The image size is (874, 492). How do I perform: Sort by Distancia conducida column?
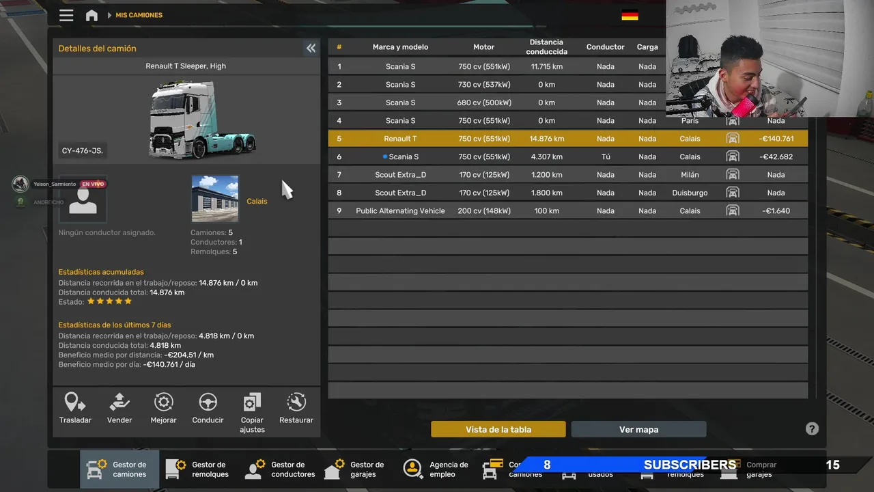(x=546, y=47)
